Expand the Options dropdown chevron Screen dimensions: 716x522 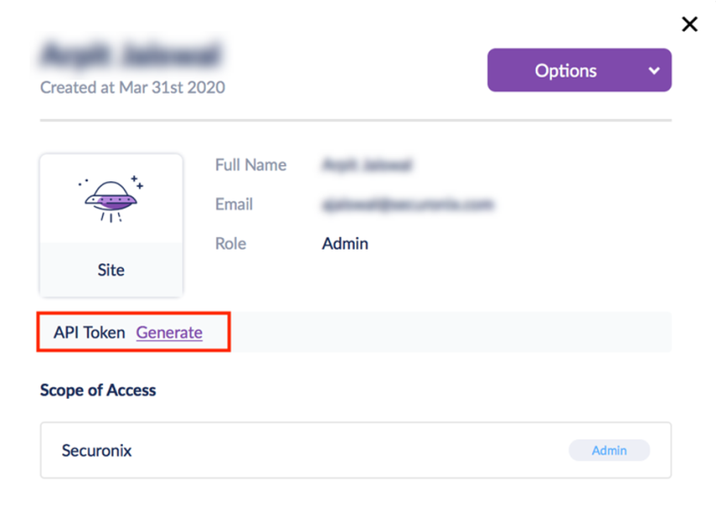(655, 71)
